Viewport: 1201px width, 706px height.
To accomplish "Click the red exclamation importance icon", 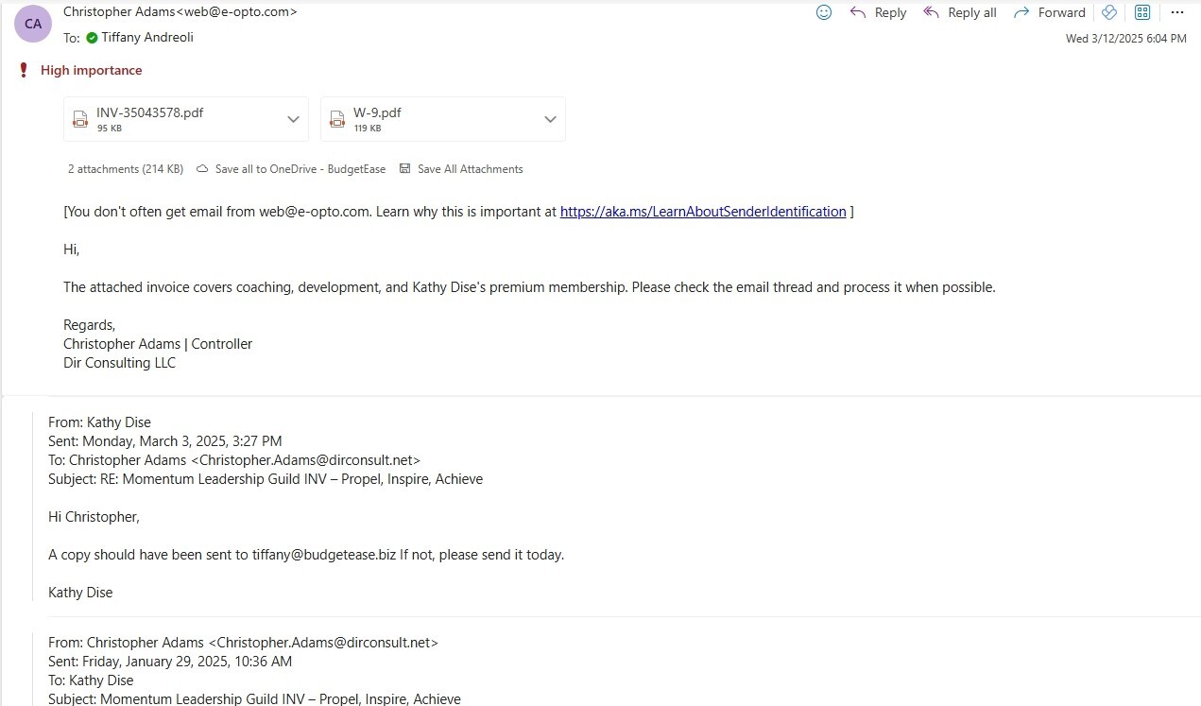I will (24, 70).
